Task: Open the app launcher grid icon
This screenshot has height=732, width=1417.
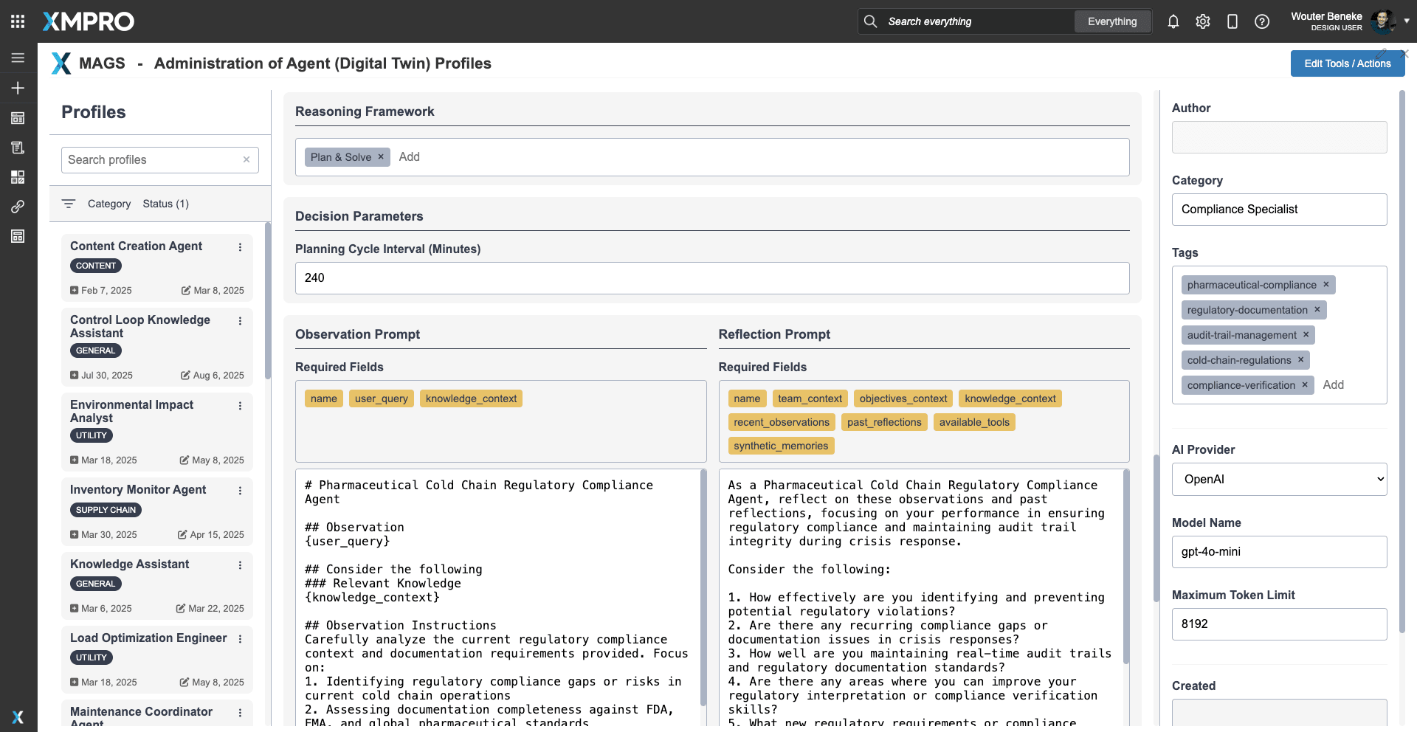Action: coord(18,21)
